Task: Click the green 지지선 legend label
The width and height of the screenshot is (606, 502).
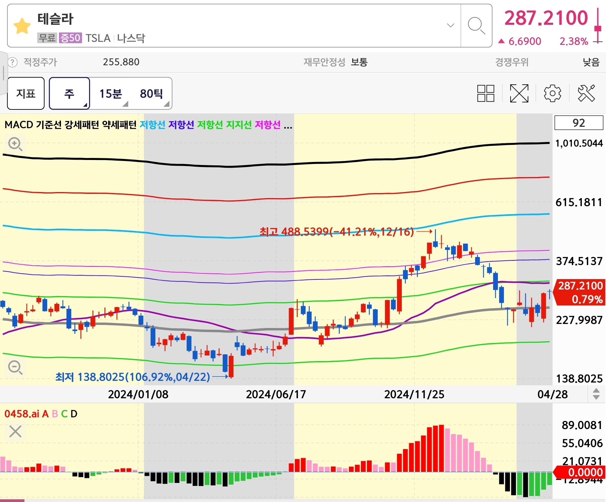Action: 239,125
